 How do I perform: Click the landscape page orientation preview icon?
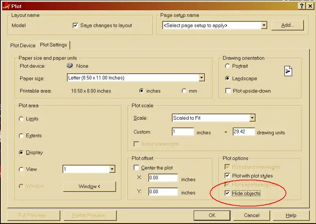pos(288,71)
